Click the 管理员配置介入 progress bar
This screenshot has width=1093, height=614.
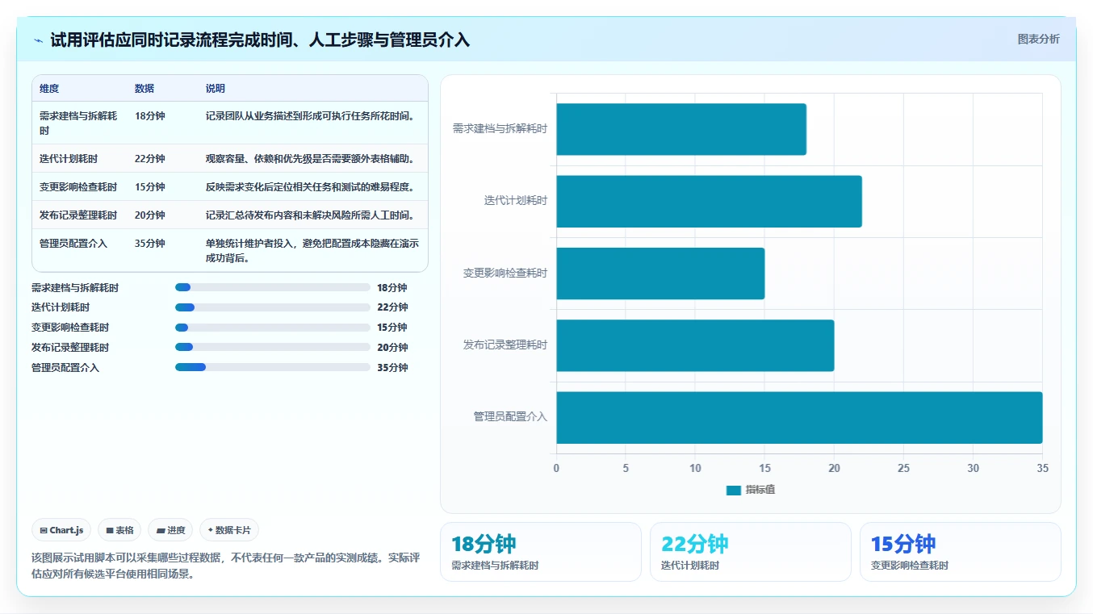(x=273, y=367)
